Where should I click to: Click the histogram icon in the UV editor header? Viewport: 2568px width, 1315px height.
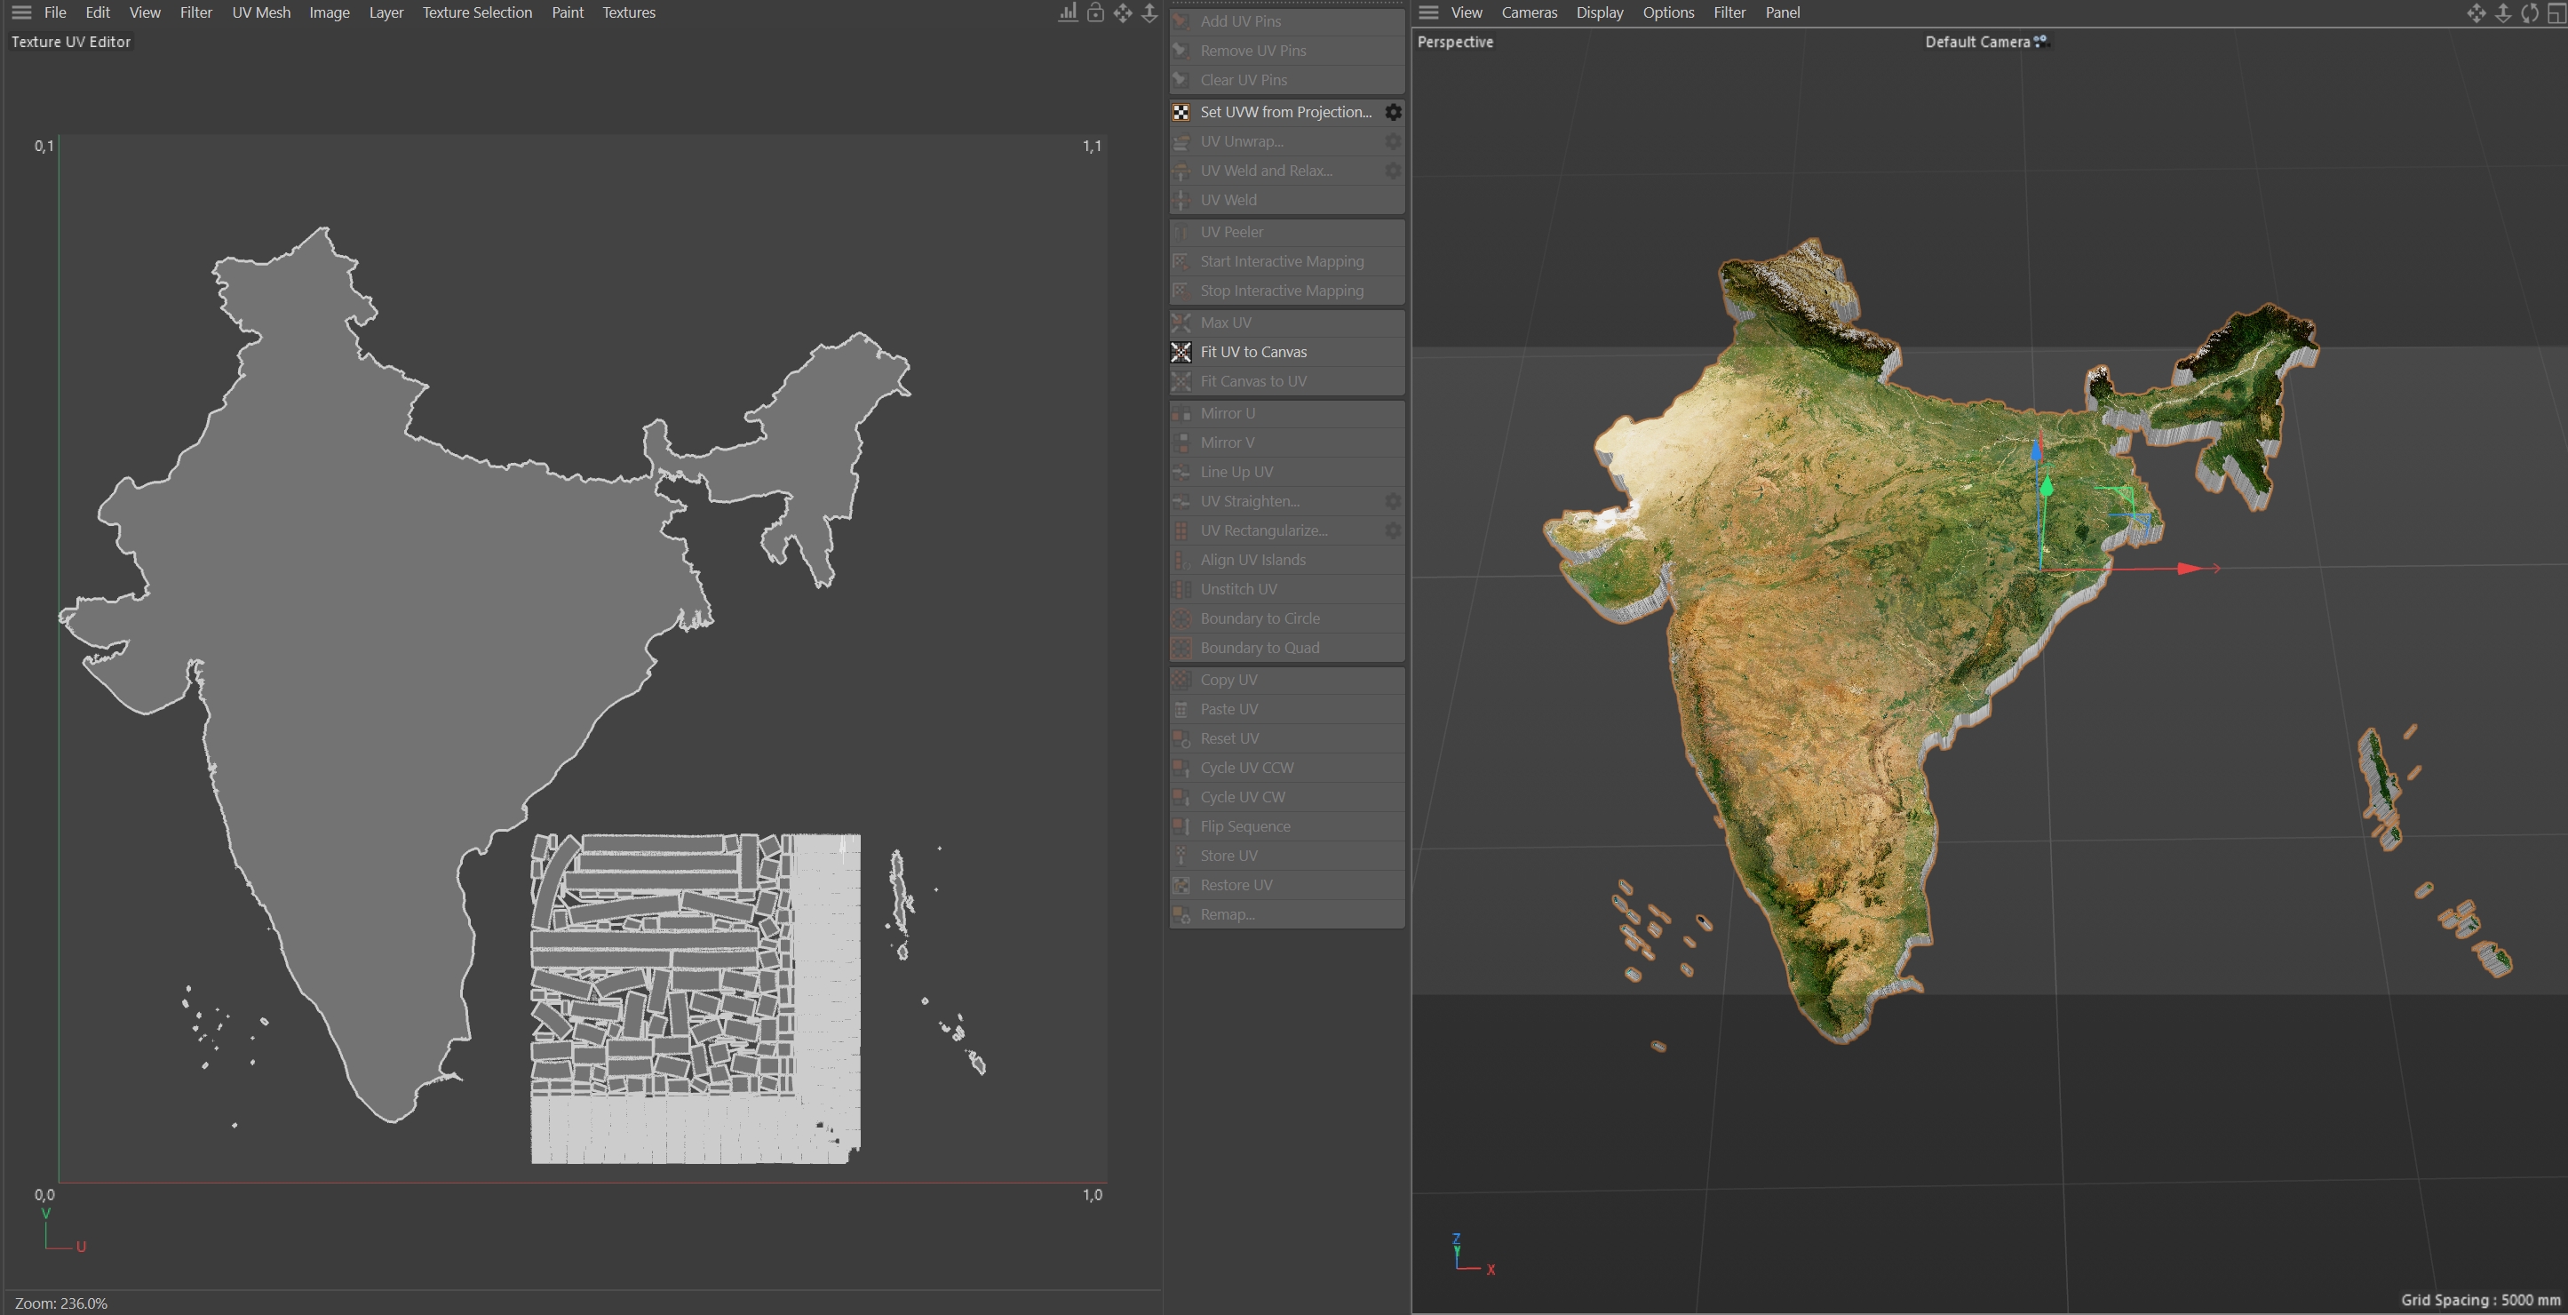coord(1068,13)
